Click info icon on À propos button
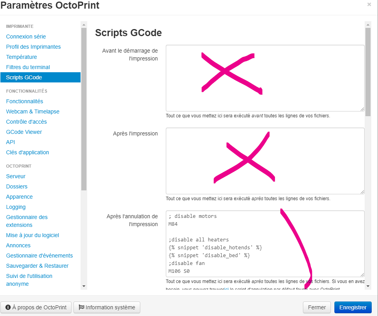The width and height of the screenshot is (378, 316). click(8, 307)
